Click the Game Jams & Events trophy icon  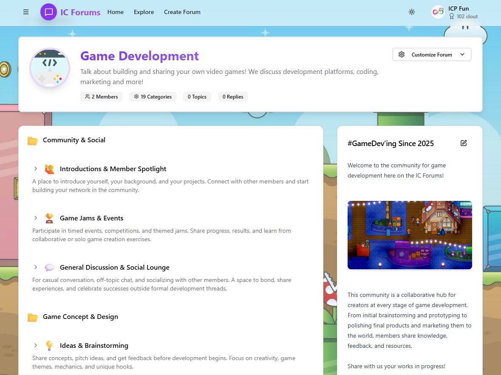[50, 218]
